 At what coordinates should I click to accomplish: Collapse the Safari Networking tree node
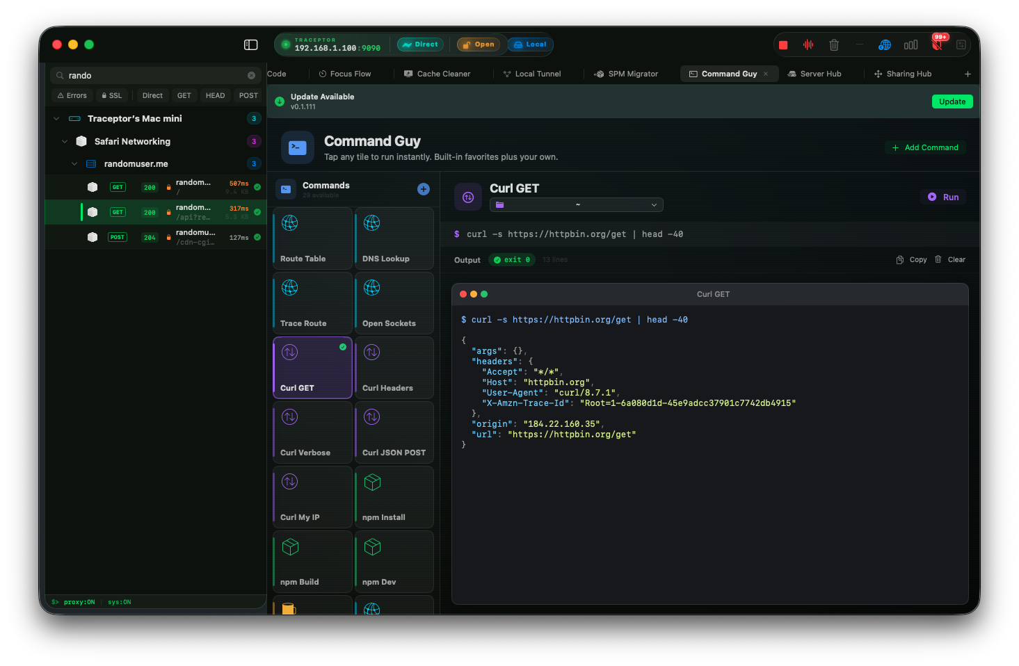[65, 142]
